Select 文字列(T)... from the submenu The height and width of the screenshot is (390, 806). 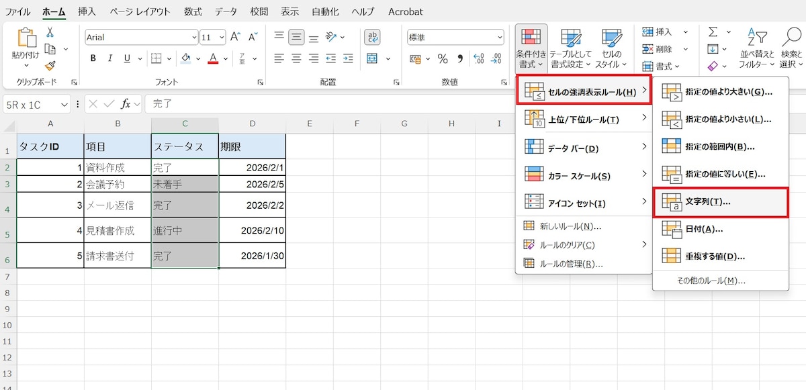point(720,201)
